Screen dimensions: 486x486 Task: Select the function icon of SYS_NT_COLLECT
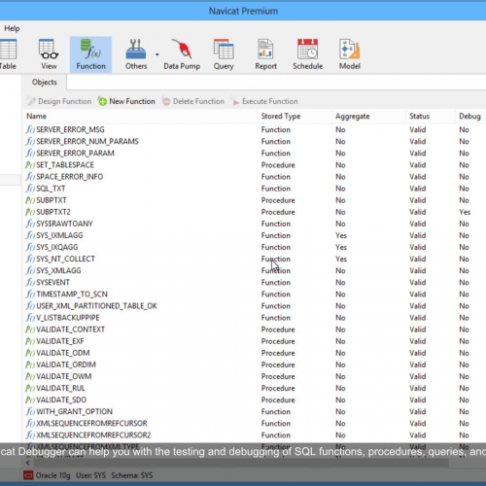30,259
